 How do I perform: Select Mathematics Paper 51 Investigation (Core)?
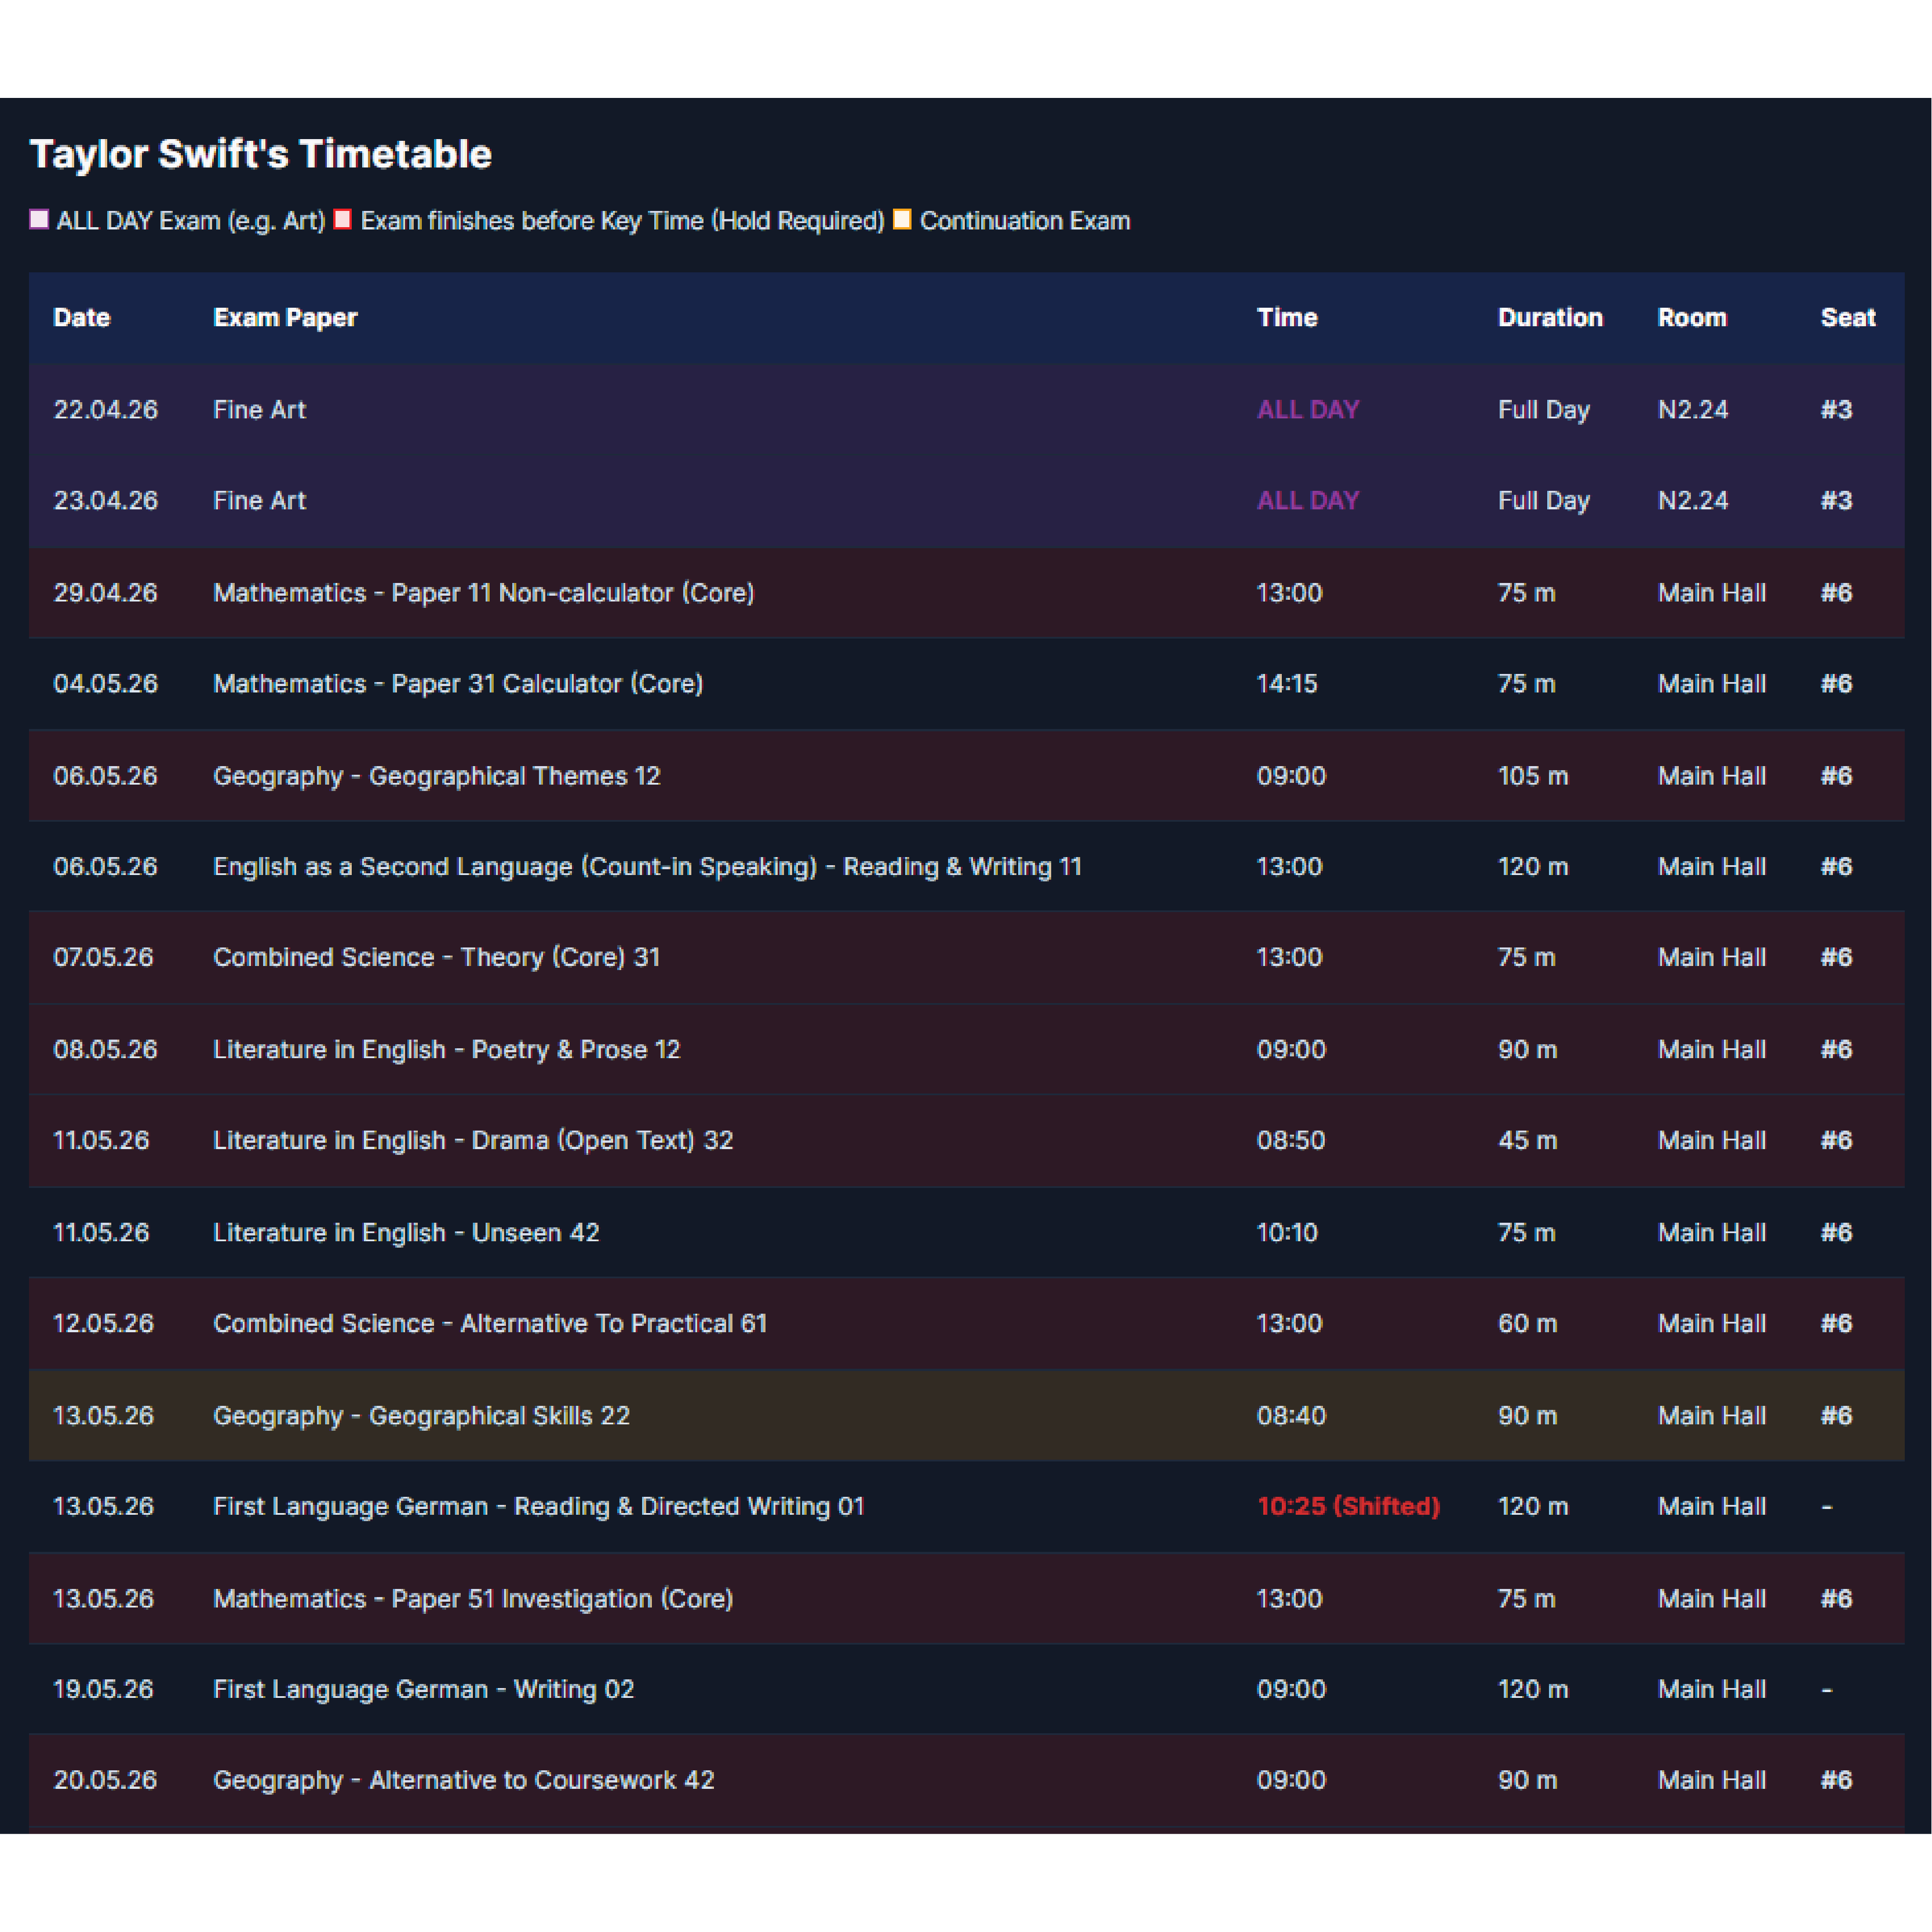pyautogui.click(x=473, y=1599)
